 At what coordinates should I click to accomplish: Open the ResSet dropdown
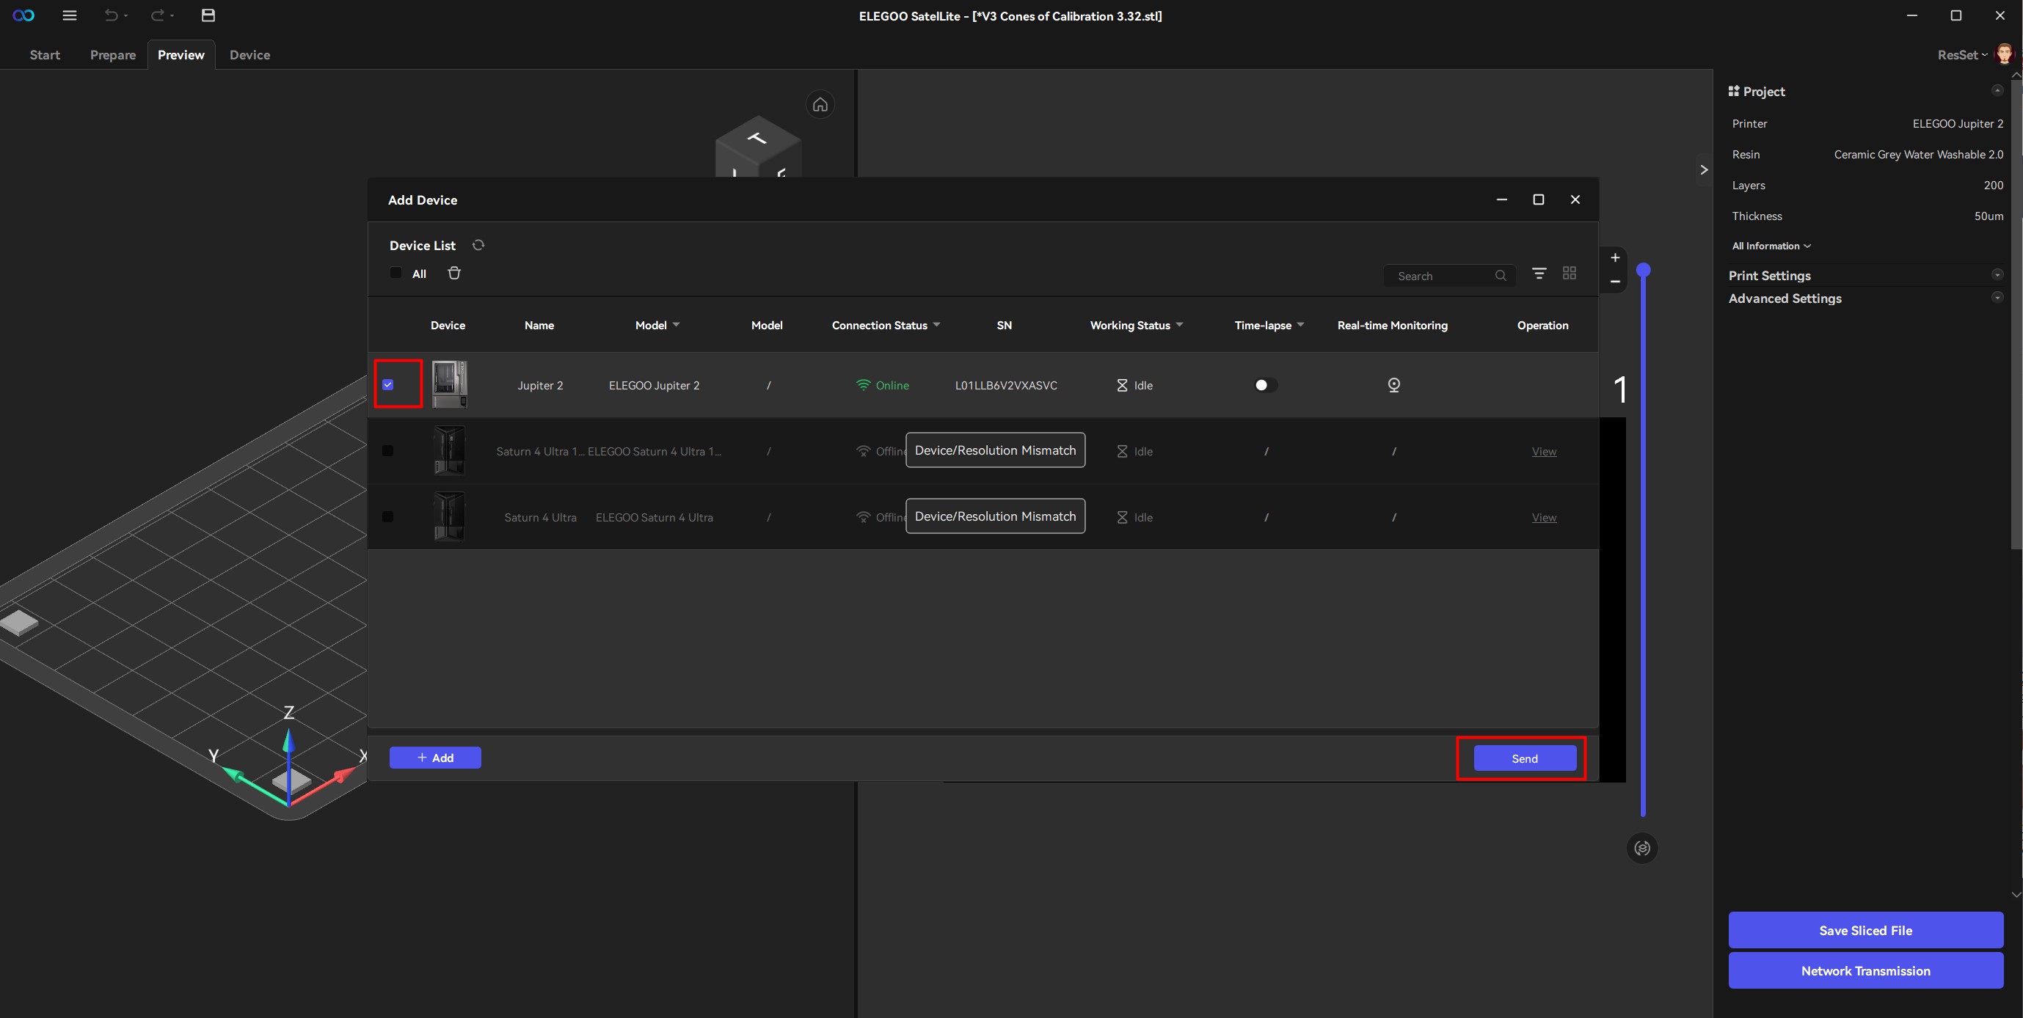[1962, 55]
